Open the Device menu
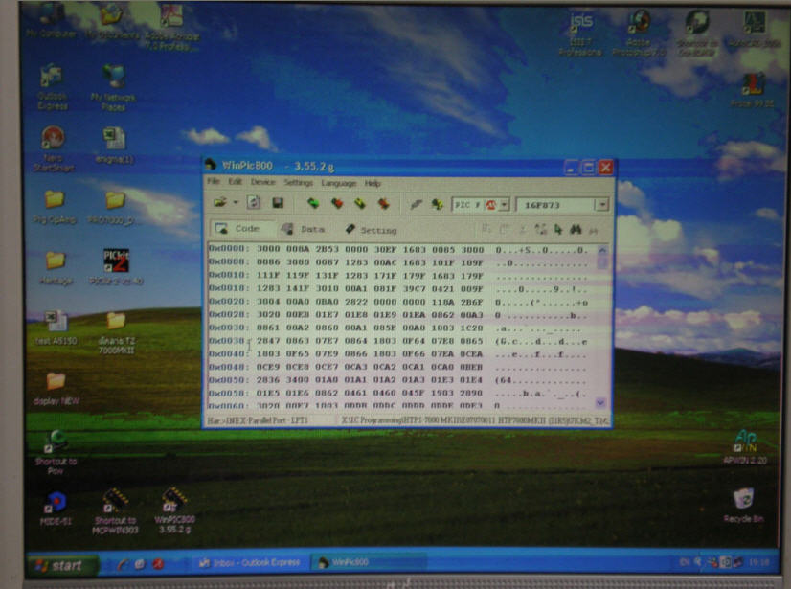791x589 pixels. [x=262, y=182]
